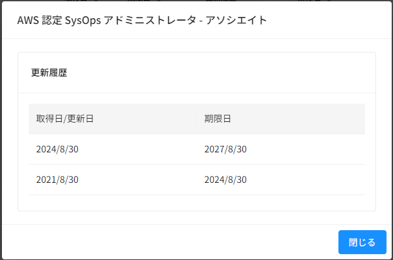Click 認定 in the dialog title
Image resolution: width=393 pixels, height=260 pixels.
(51, 20)
